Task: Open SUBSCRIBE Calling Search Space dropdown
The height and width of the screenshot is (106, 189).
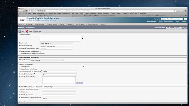Action: point(56,49)
